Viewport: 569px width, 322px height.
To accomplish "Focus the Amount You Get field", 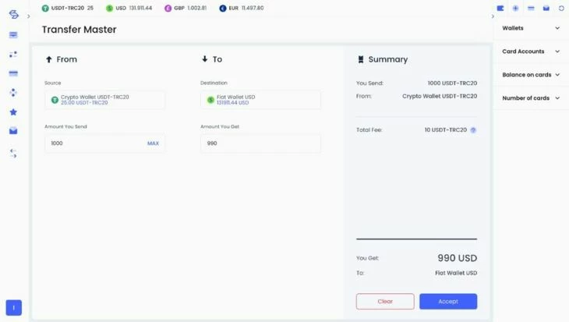I will 260,143.
